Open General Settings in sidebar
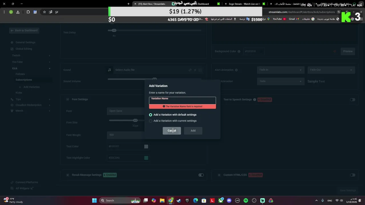Viewport: 365px width, 205px height. coord(23,42)
